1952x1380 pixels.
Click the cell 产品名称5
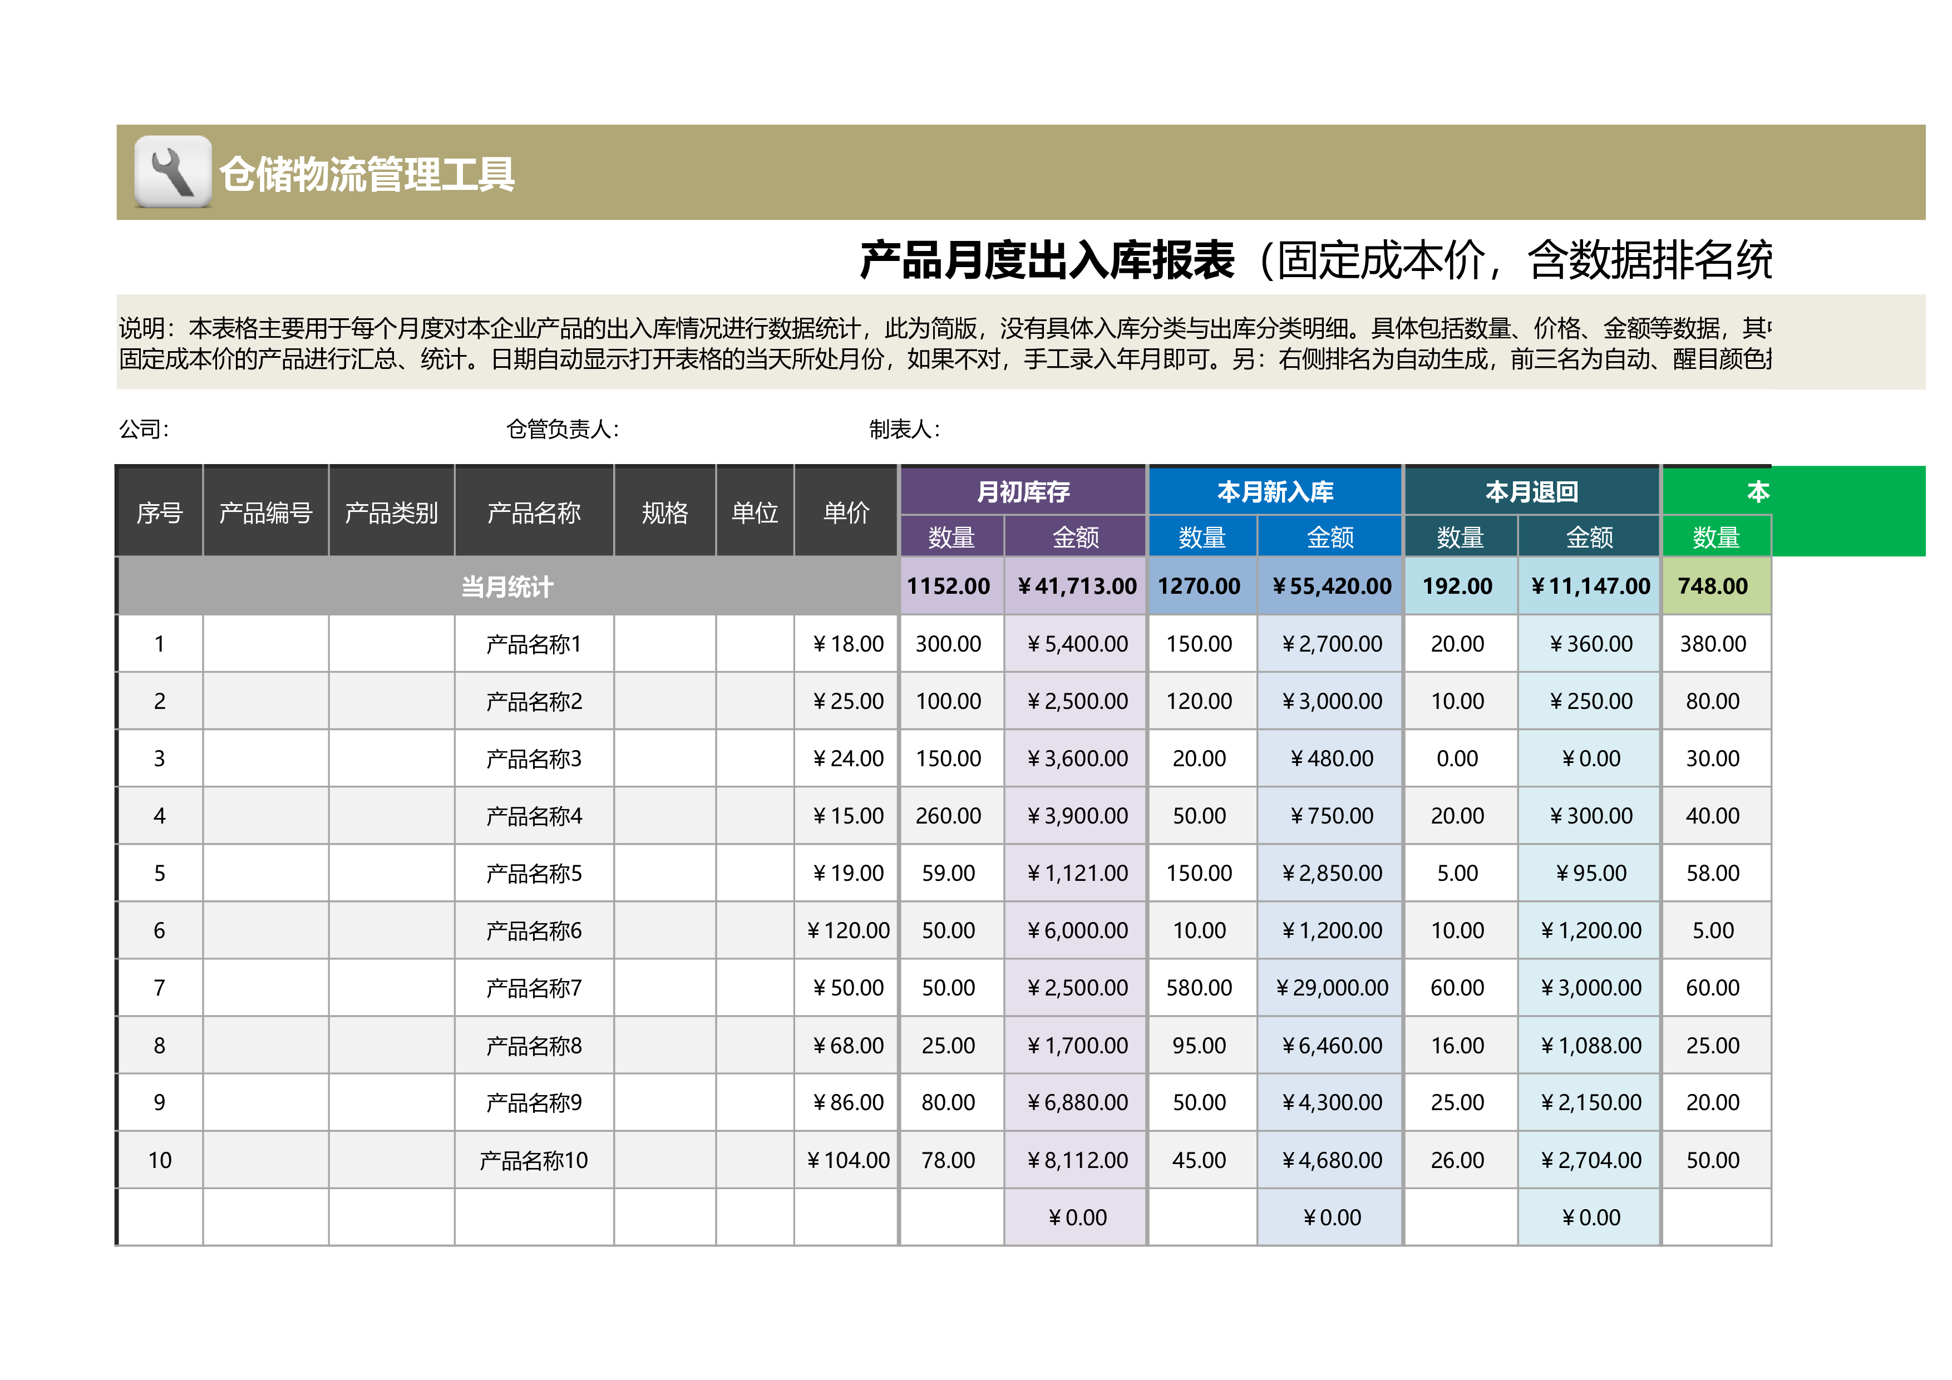coord(534,873)
